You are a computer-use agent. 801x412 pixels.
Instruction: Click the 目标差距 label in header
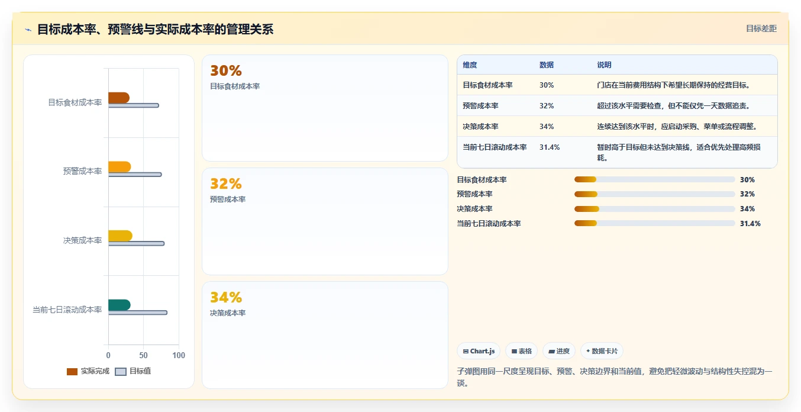tap(761, 28)
